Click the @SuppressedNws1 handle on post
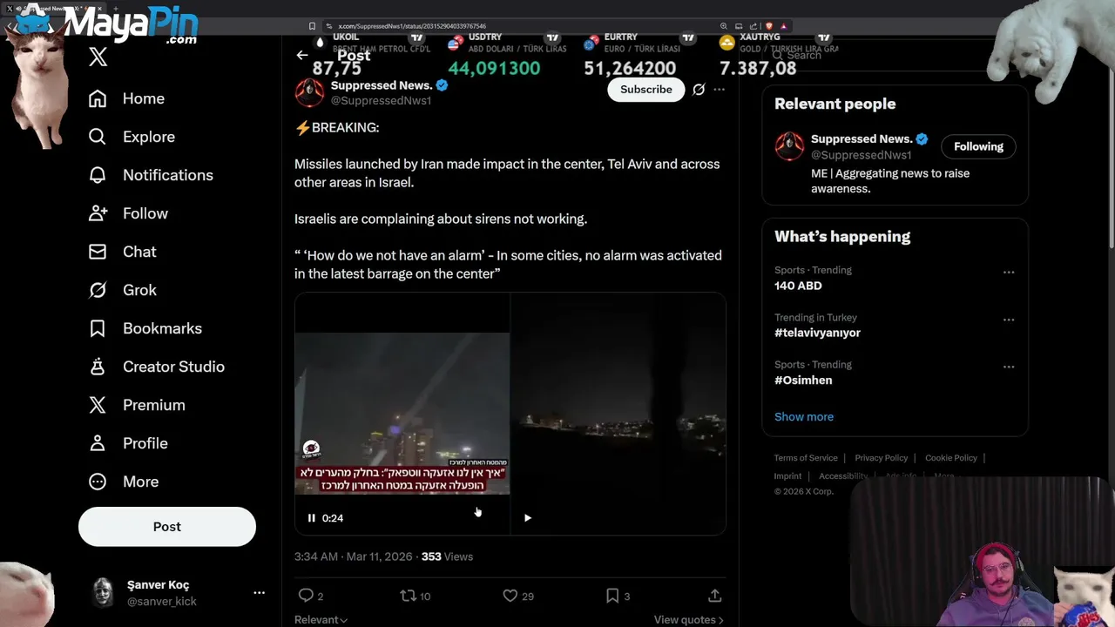 tap(381, 101)
